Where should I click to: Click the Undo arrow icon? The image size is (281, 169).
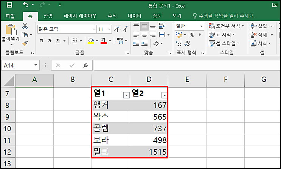[26, 5]
